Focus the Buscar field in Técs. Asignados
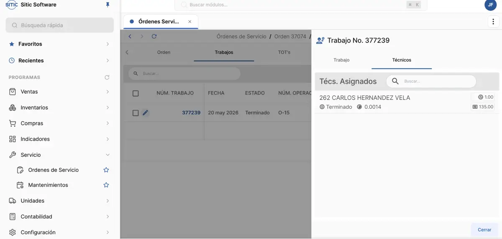Screen dimensions: 502x239 pyautogui.click(x=431, y=81)
